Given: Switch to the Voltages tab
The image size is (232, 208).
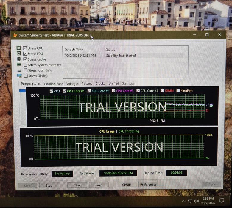Looking at the screenshot, I should coord(72,84).
